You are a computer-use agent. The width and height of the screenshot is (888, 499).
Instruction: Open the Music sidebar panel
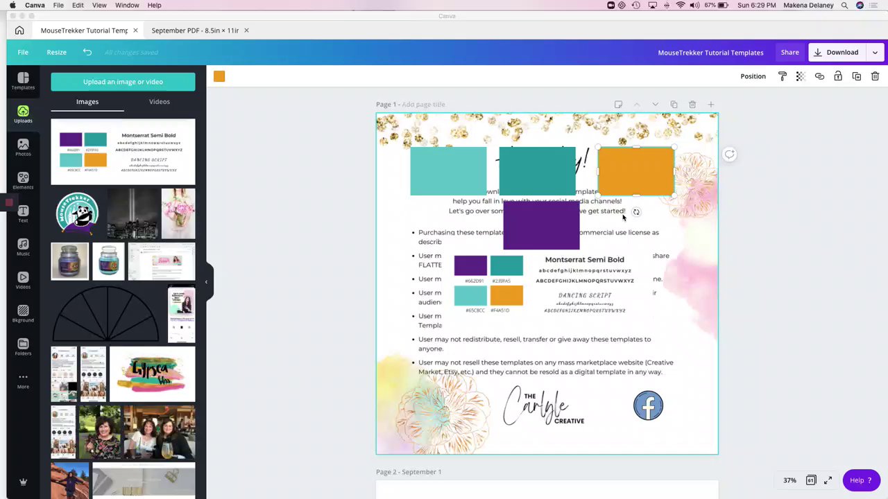point(23,247)
